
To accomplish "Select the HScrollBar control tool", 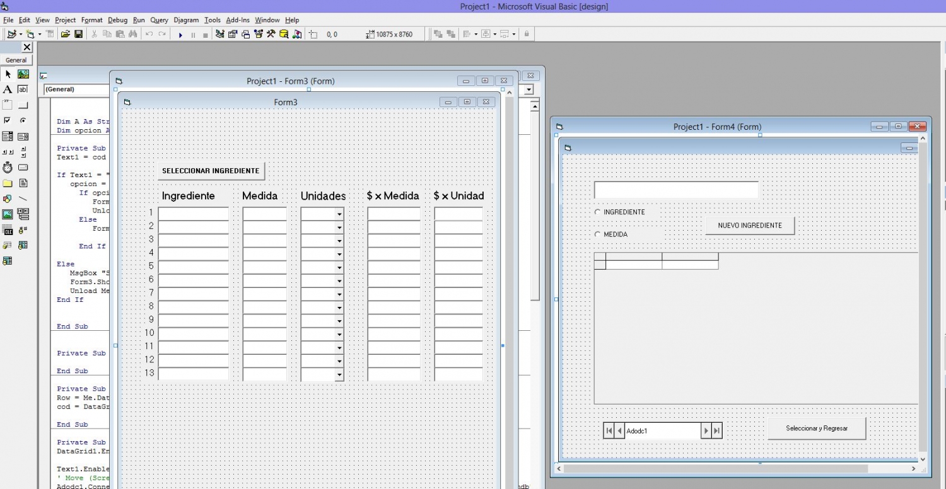I will point(8,152).
